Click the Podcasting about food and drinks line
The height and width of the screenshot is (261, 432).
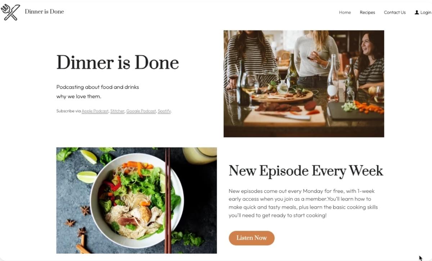point(98,87)
